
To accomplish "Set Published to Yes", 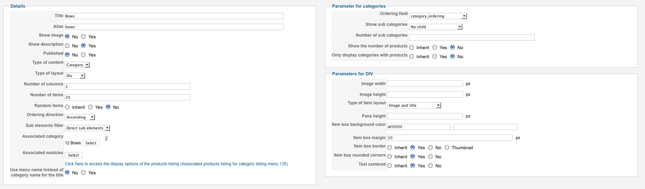I will pos(83,55).
